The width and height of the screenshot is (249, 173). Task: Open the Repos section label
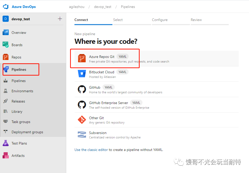[x=16, y=57]
